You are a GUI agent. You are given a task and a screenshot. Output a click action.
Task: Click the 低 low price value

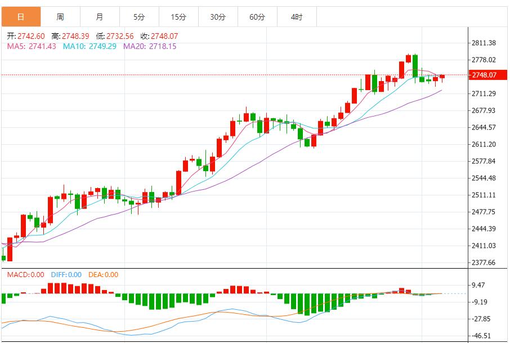click(x=117, y=36)
